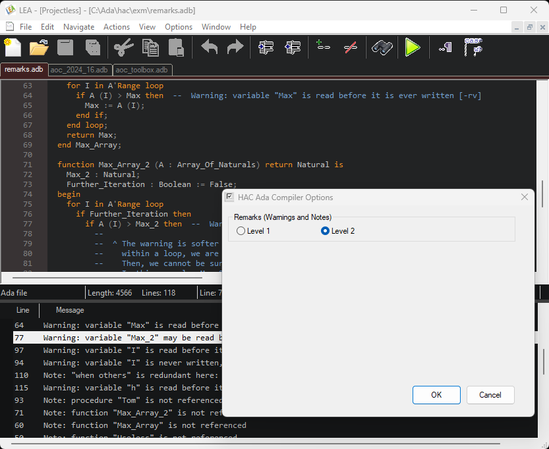Select line 110 "when others" note row

pos(117,375)
